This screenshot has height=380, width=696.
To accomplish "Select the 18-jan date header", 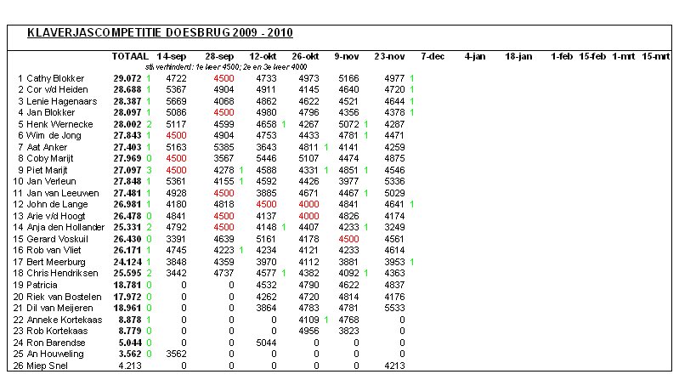I will pos(518,56).
